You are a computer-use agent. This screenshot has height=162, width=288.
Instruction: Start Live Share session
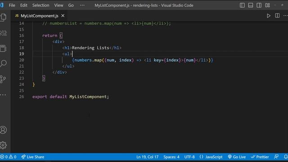(x=33, y=157)
